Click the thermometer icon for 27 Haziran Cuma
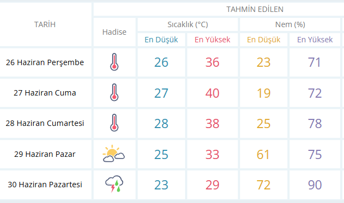Screen dimensions: 344x203 coord(114,92)
